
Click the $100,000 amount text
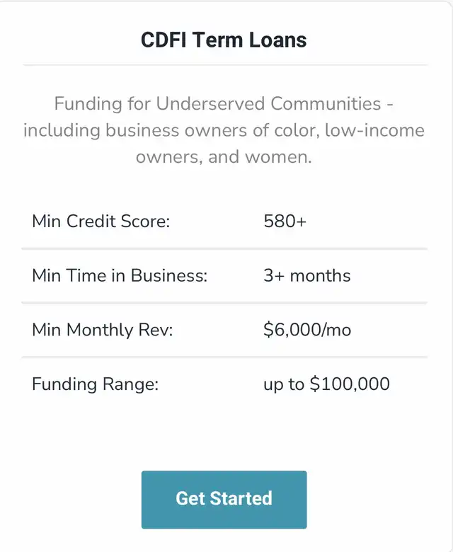click(x=350, y=384)
